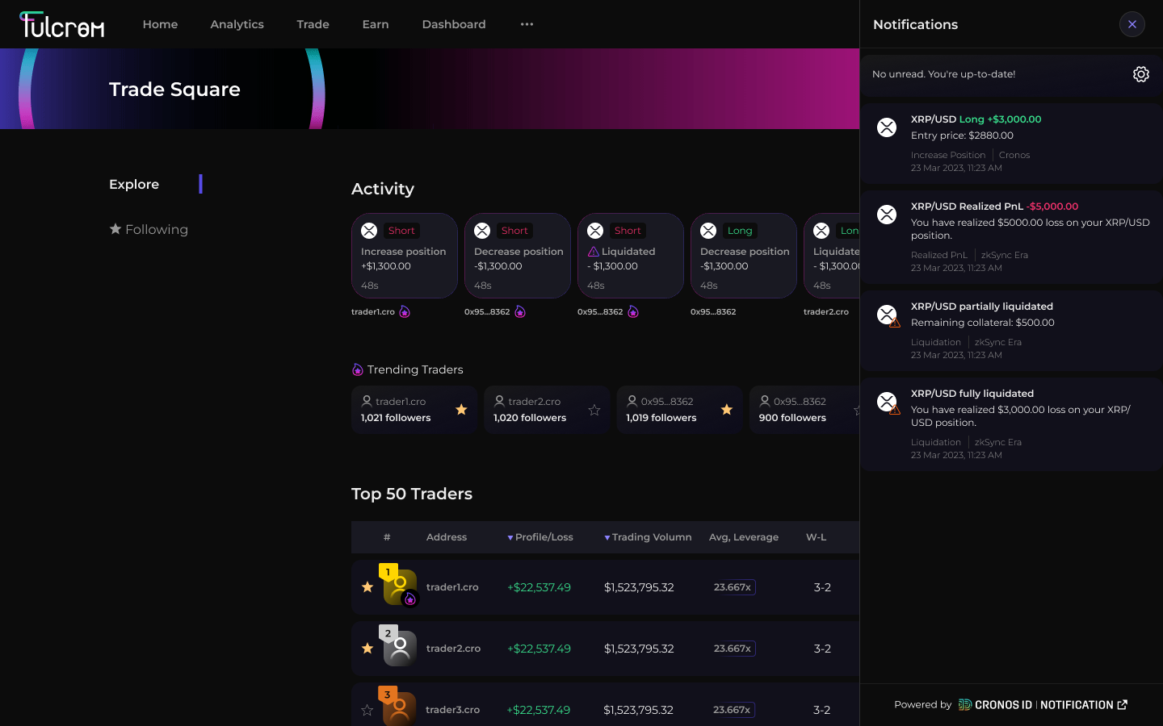Follow trader2.cro via star in Trending Traders
Screen dimensions: 1163x726
[594, 410]
